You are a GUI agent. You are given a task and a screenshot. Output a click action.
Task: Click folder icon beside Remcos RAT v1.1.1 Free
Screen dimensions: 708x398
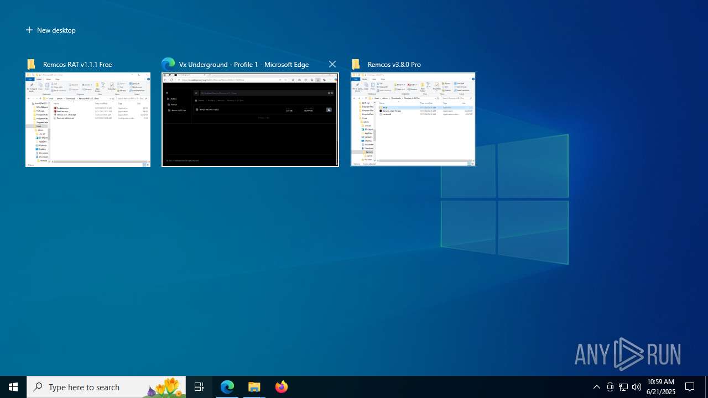[32, 64]
